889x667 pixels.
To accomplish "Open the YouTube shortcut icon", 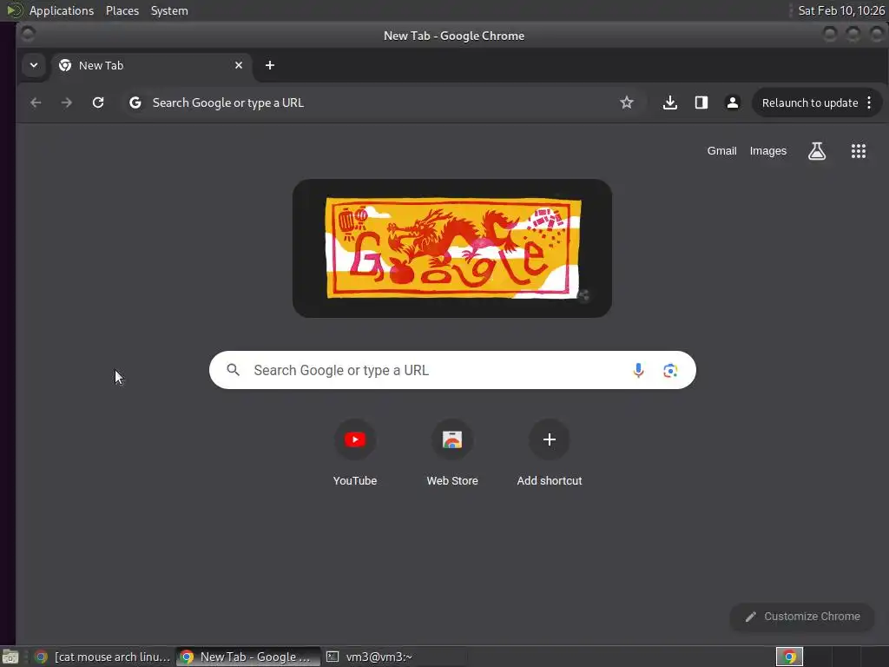I will [355, 439].
